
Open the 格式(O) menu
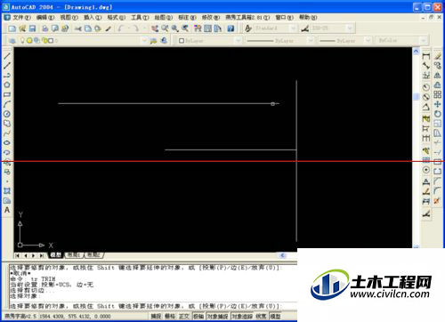click(117, 18)
